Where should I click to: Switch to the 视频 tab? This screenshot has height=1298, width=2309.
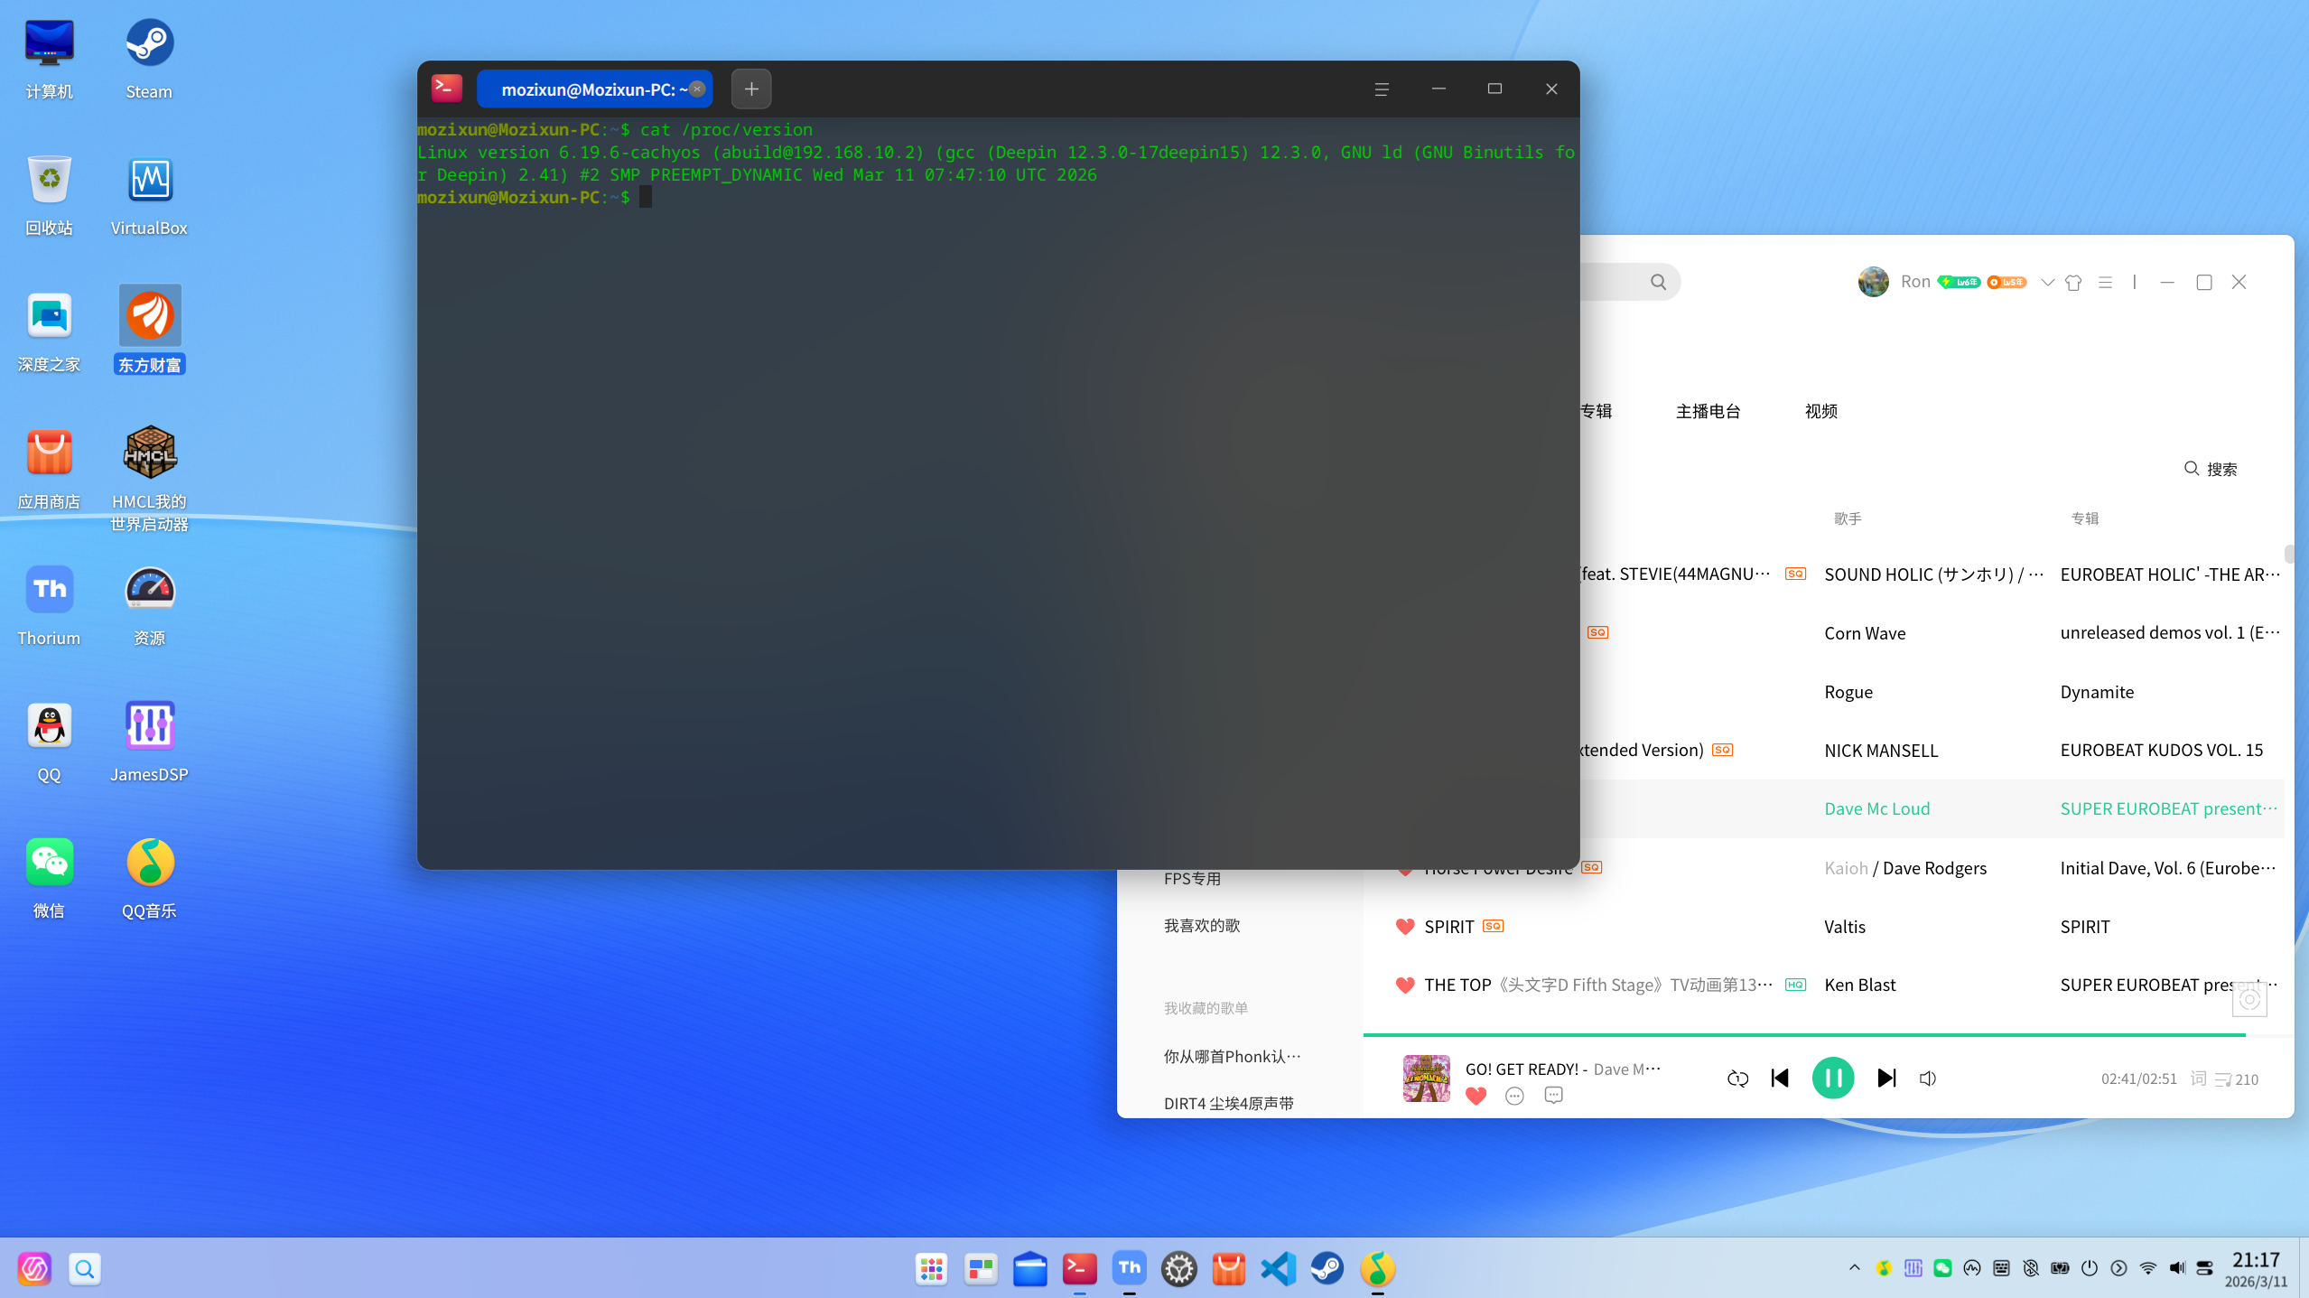coord(1820,411)
